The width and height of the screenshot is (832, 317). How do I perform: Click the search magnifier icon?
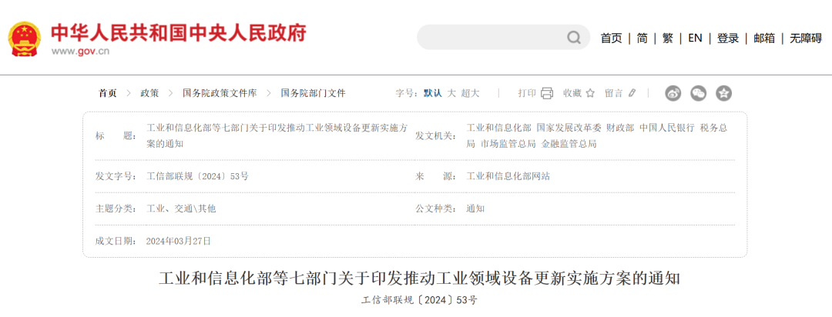[x=574, y=38]
